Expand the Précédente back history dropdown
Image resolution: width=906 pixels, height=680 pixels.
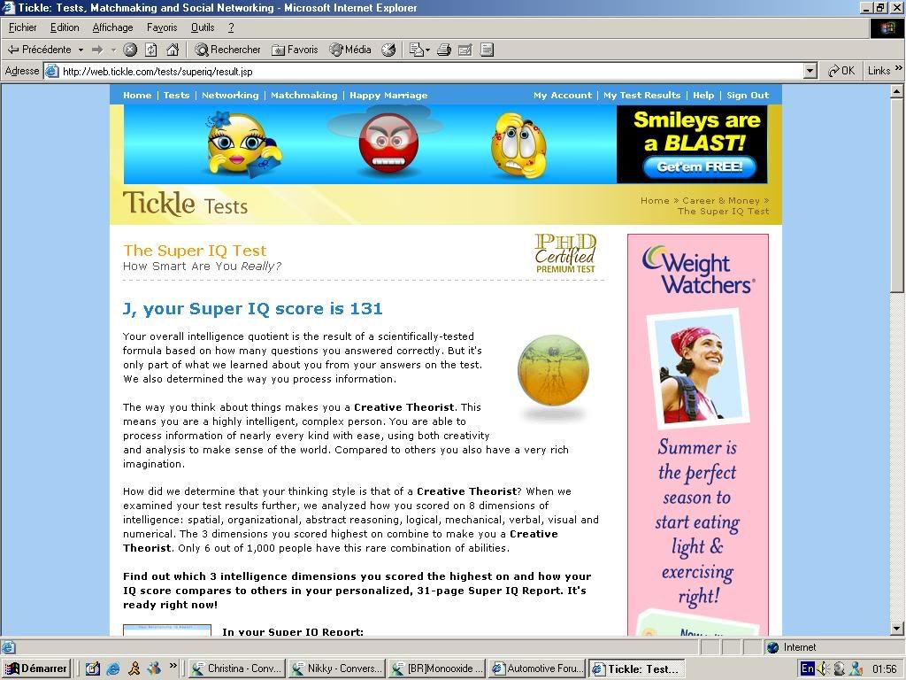[x=81, y=50]
